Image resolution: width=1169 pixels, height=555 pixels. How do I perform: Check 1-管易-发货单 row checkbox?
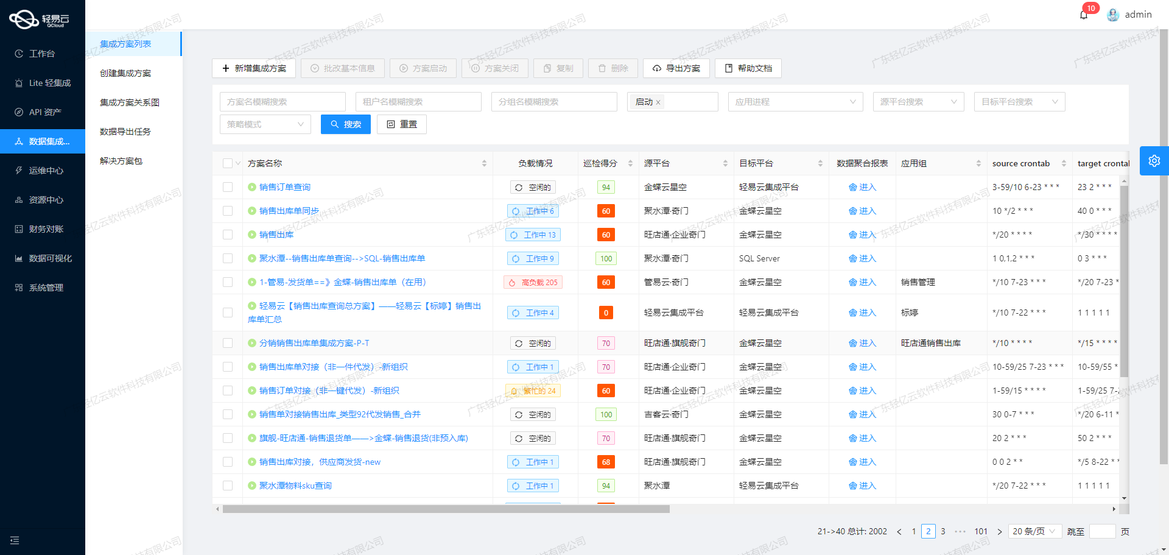[x=228, y=282]
